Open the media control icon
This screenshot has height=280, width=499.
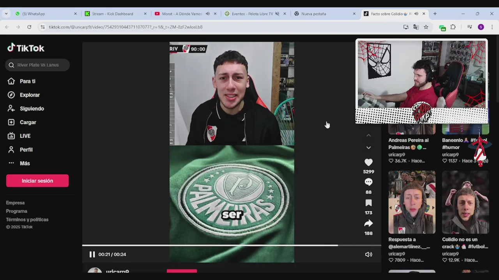(x=469, y=27)
